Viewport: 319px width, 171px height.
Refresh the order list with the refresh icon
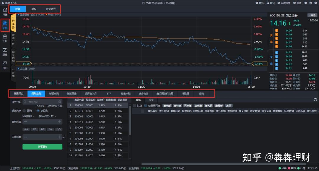click(315, 99)
